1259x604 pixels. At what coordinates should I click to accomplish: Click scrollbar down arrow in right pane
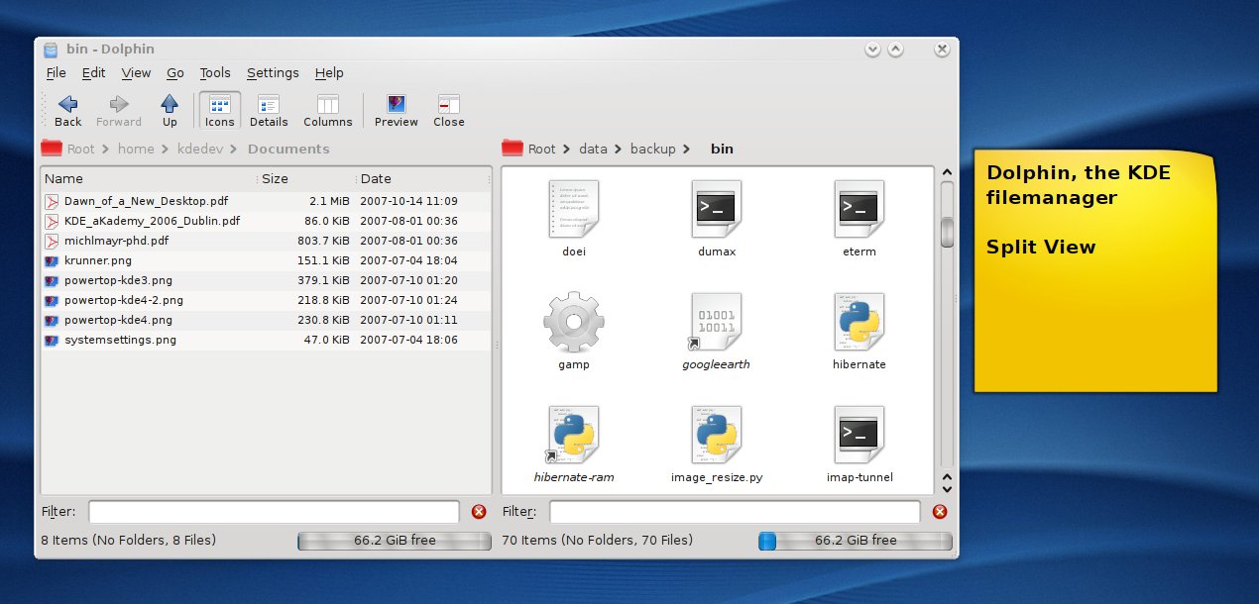point(947,488)
